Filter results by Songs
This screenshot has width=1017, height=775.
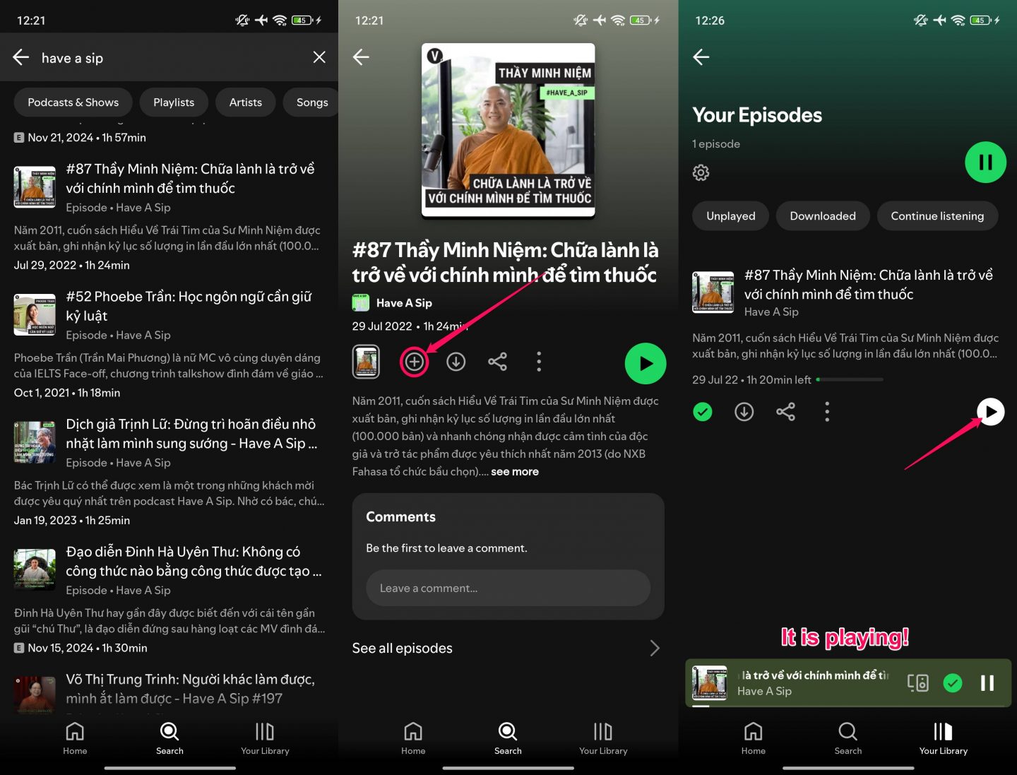point(311,102)
